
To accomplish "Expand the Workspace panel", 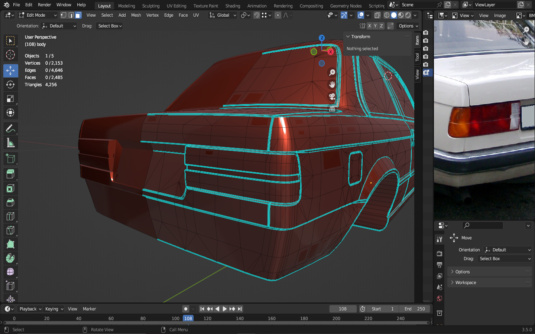I will click(x=489, y=282).
